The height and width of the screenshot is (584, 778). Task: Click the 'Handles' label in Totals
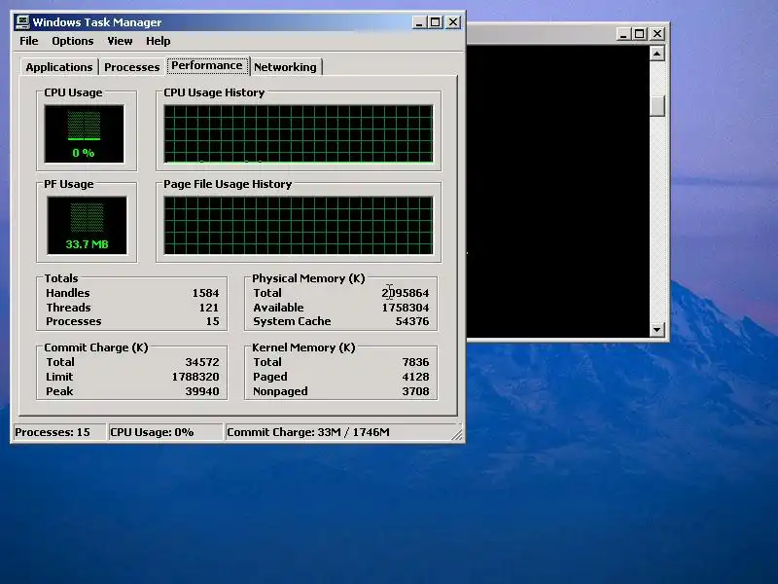68,293
